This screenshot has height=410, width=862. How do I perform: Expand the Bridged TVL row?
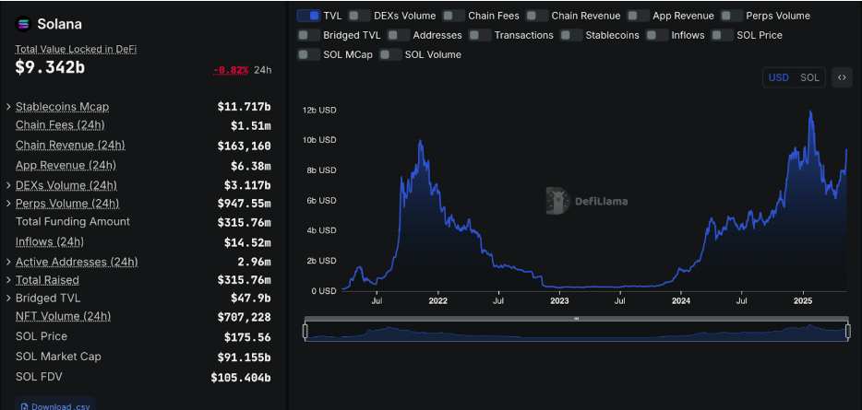pyautogui.click(x=8, y=298)
